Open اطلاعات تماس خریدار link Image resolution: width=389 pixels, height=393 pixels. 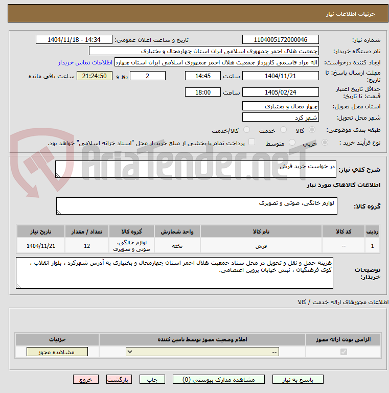[x=85, y=62]
